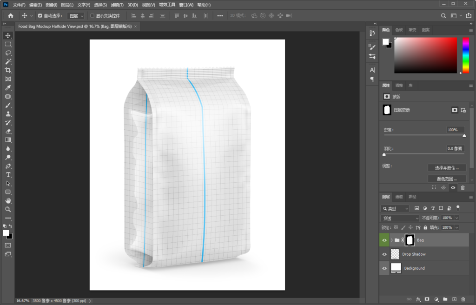Select the Hand tool
This screenshot has width=476, height=305.
(8, 201)
